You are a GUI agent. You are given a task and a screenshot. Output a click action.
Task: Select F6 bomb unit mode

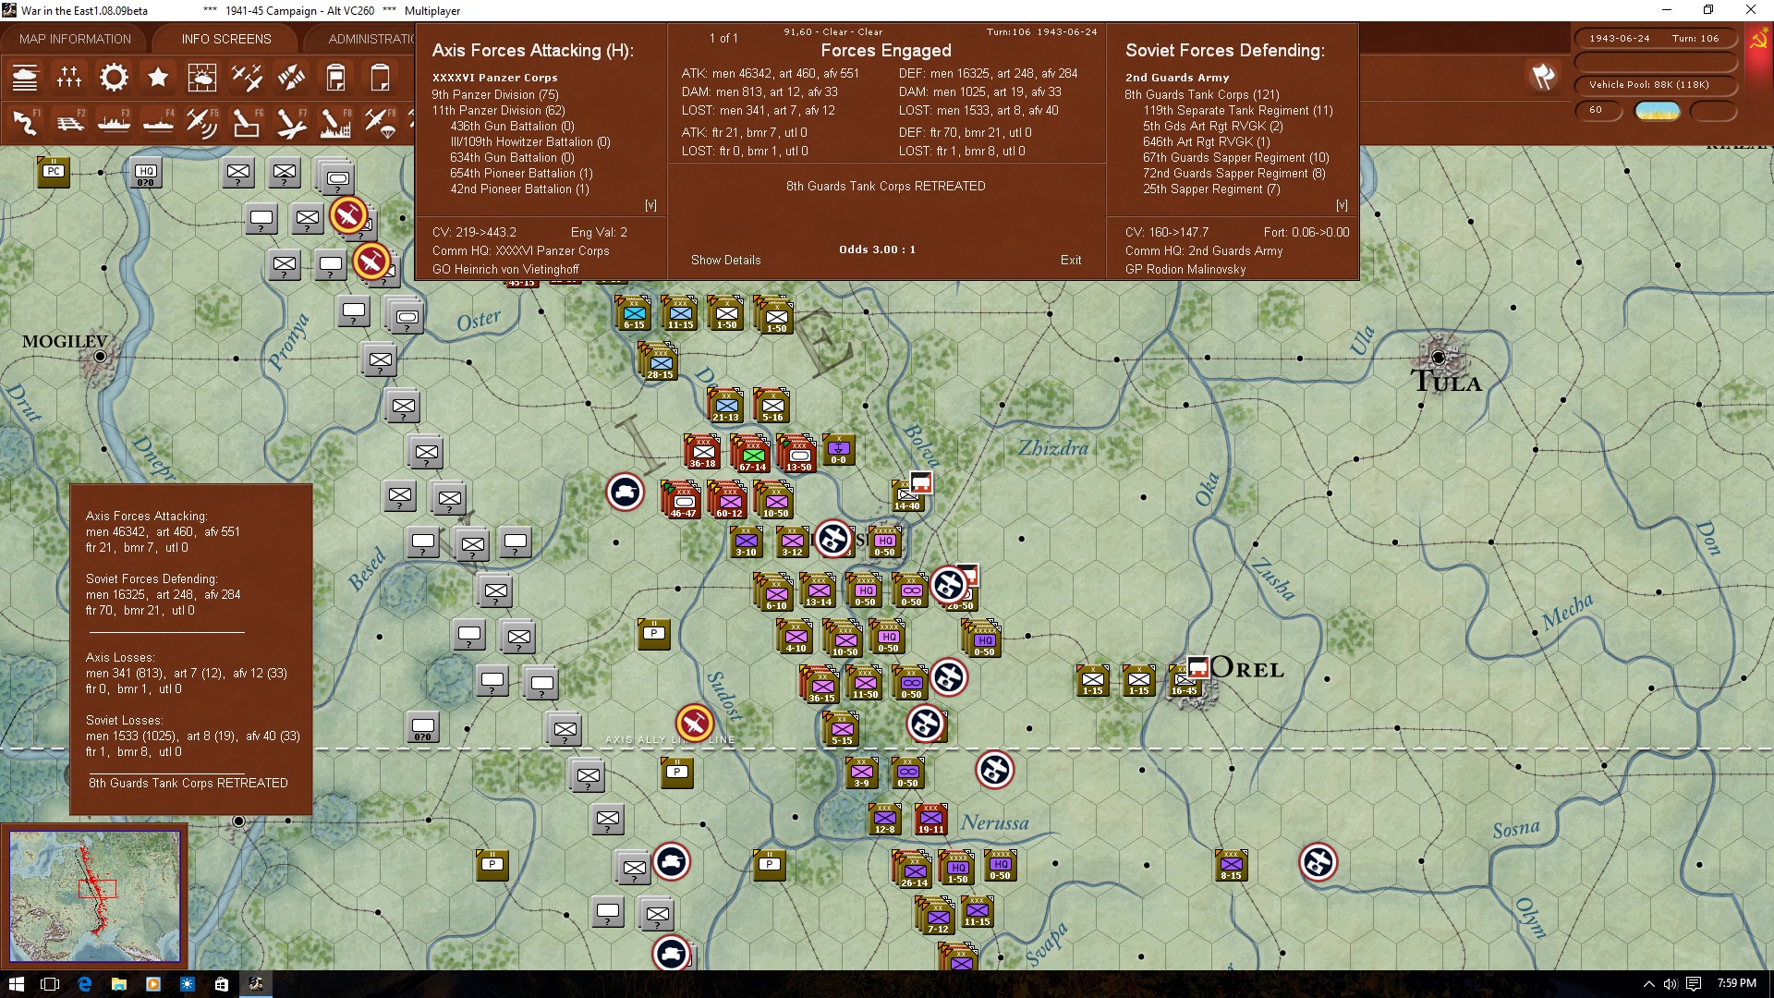point(247,122)
